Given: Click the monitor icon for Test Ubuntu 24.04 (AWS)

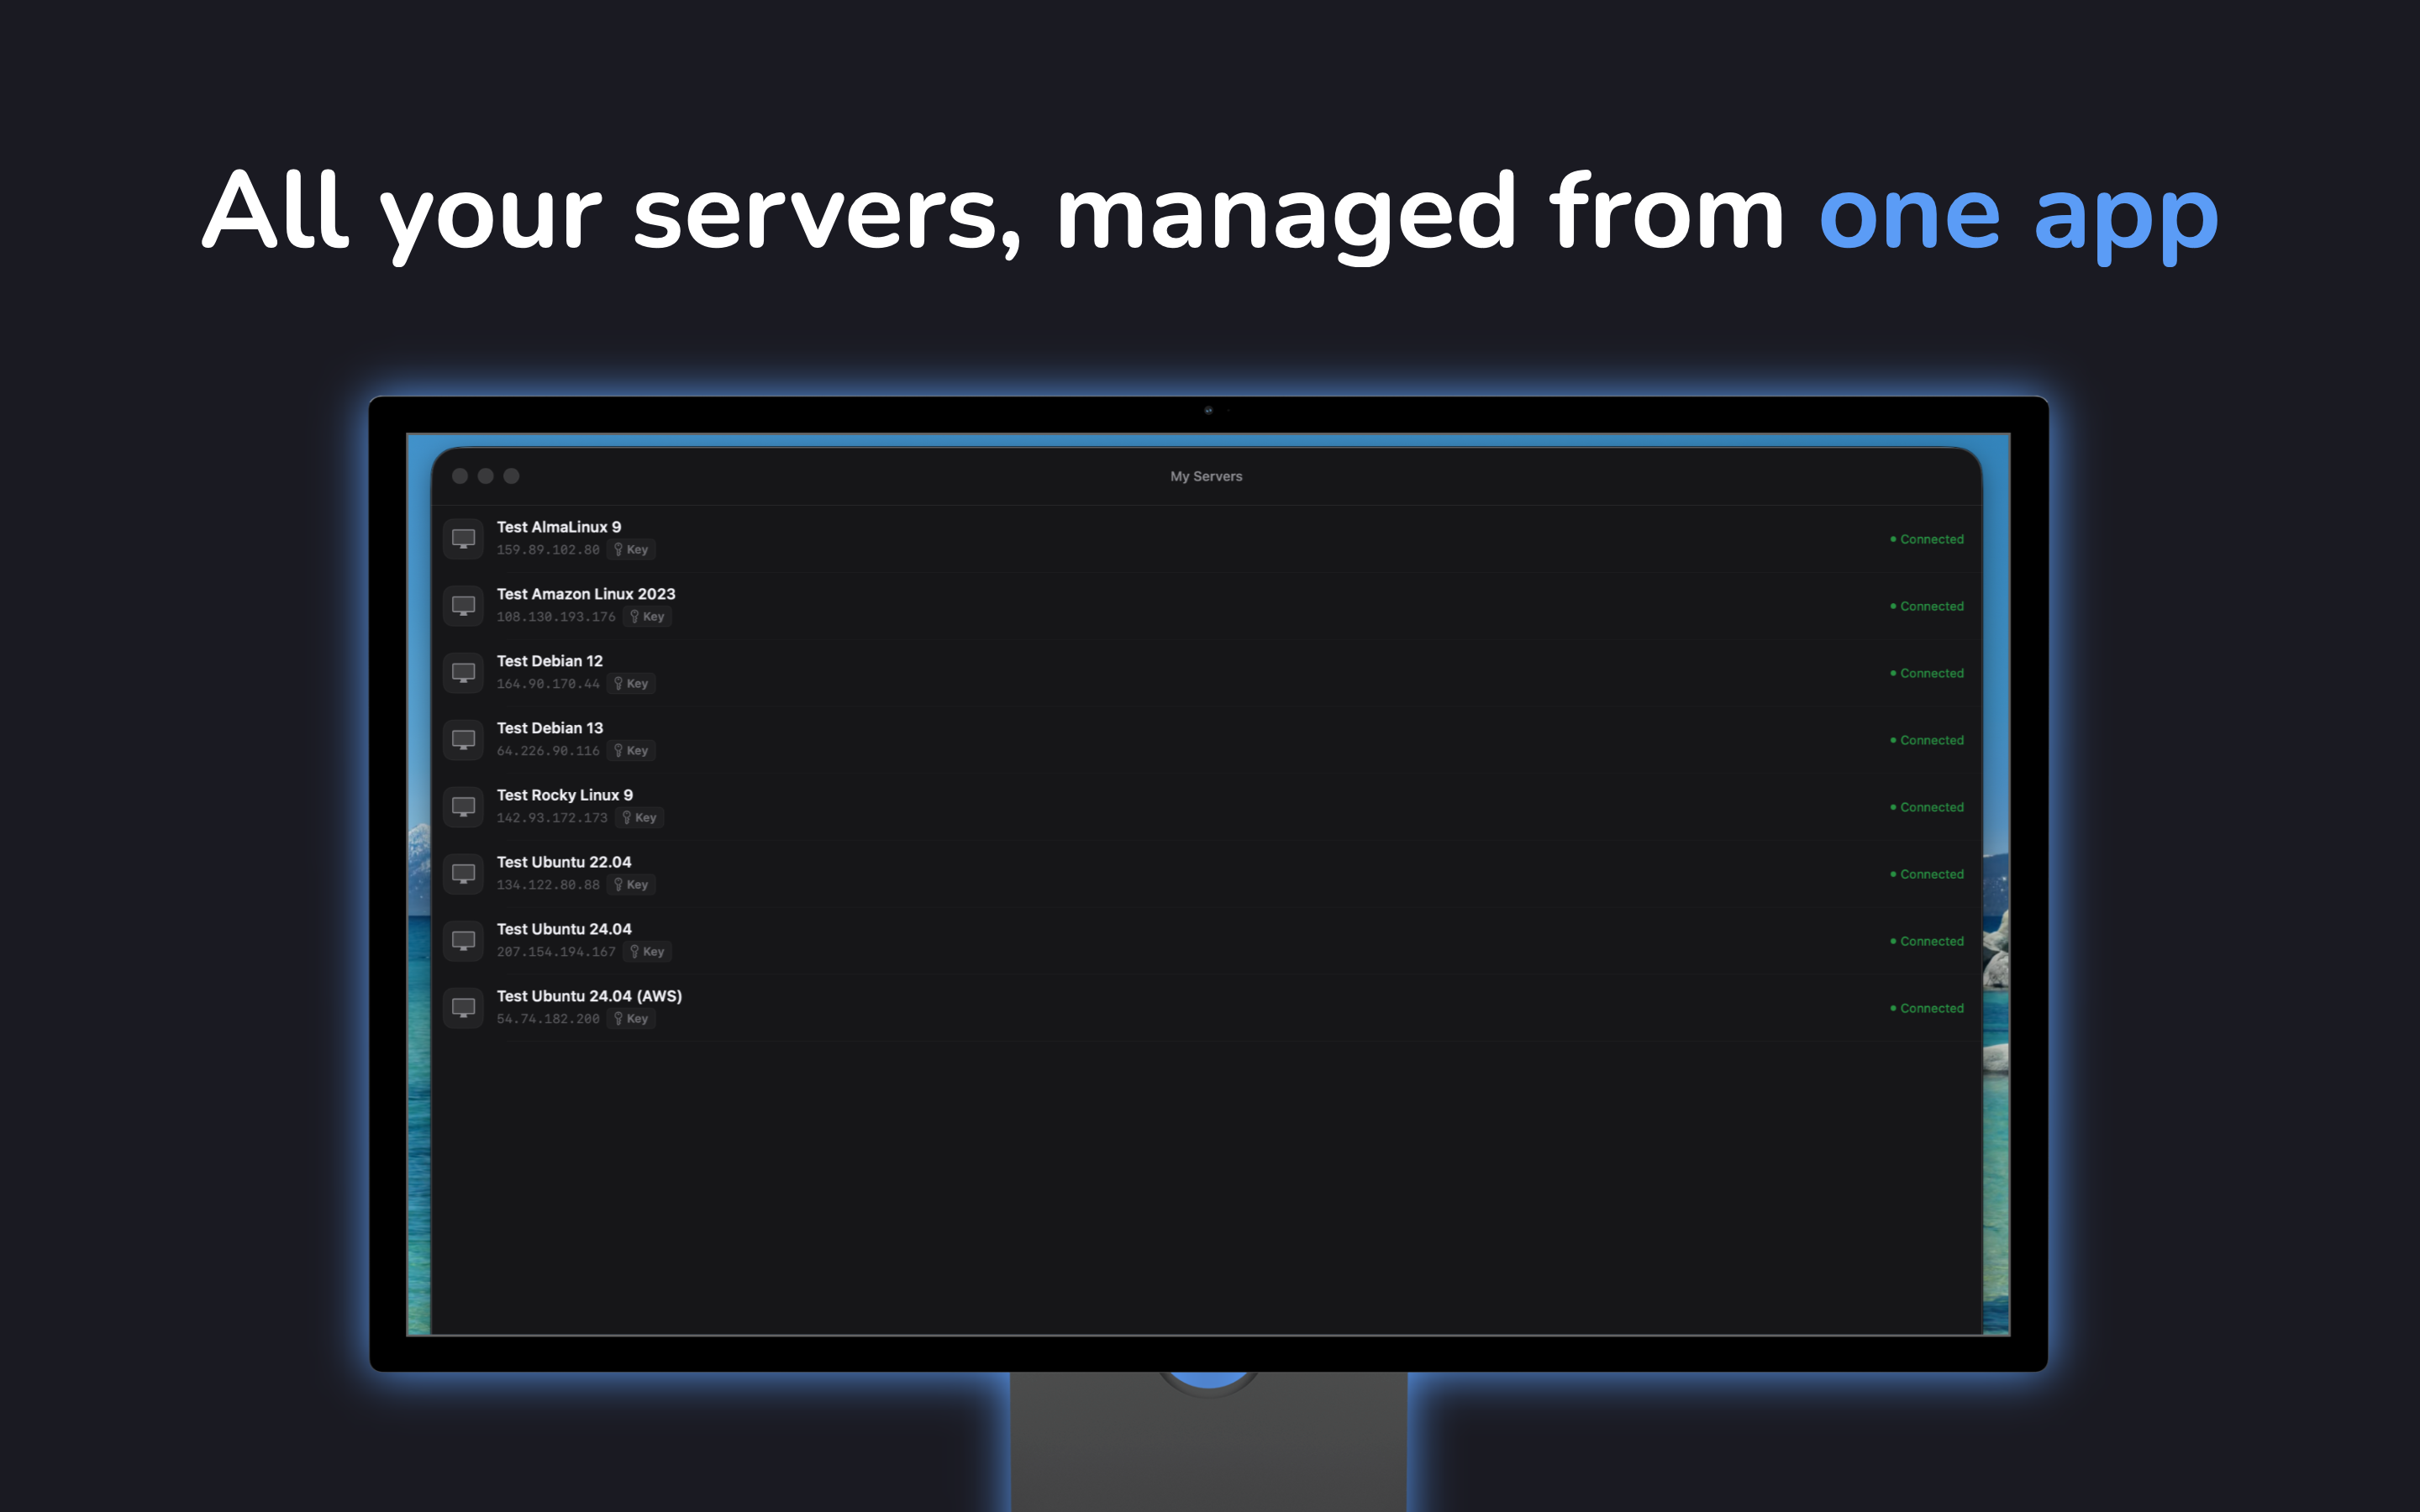Looking at the screenshot, I should 463,1007.
